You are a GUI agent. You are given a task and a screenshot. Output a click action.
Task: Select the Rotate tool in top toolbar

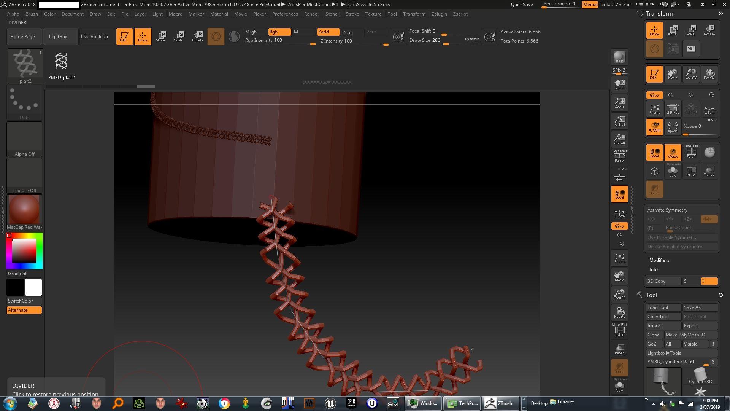(197, 36)
